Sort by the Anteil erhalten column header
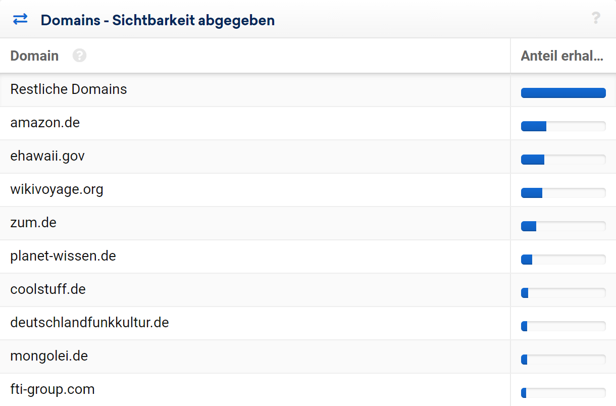 [561, 56]
